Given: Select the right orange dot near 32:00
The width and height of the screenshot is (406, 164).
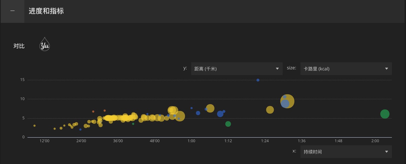Looking at the screenshot, I should tap(105, 111).
